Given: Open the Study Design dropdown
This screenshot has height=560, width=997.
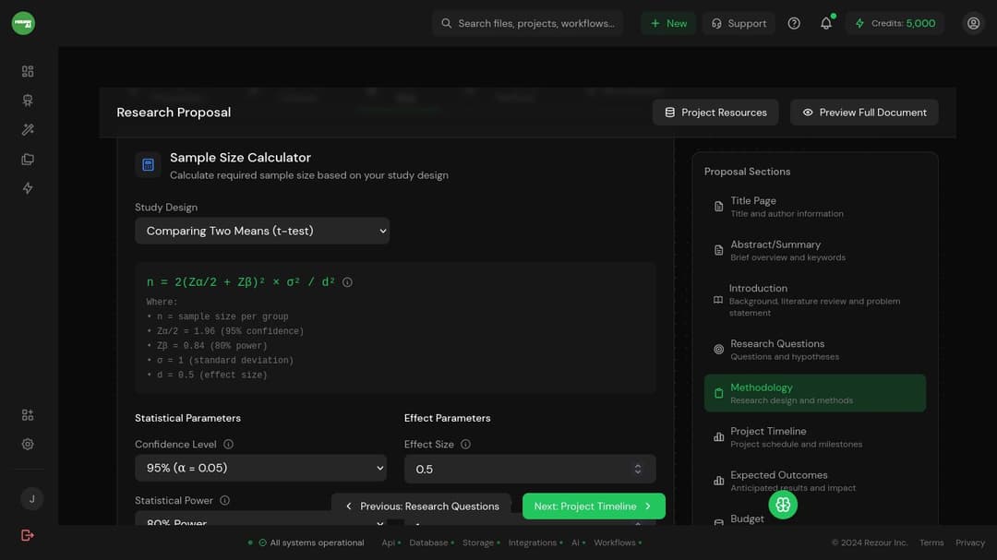Looking at the screenshot, I should 262,231.
